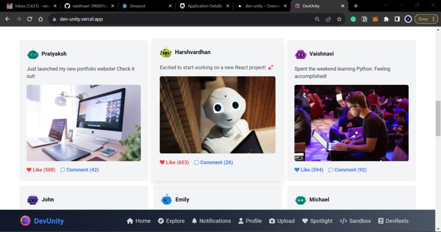This screenshot has height=232, width=441.
Task: Open the hackathon photo in Vaishnavi's post
Action: click(x=351, y=123)
